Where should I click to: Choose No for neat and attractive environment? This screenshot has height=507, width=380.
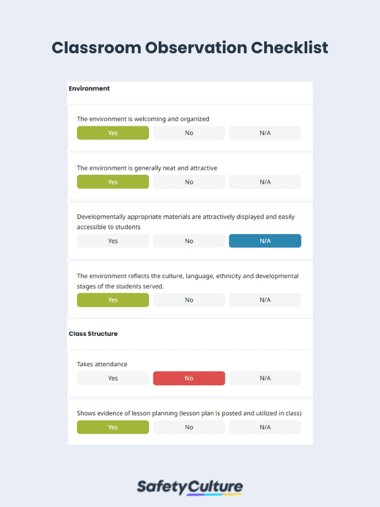click(x=189, y=182)
